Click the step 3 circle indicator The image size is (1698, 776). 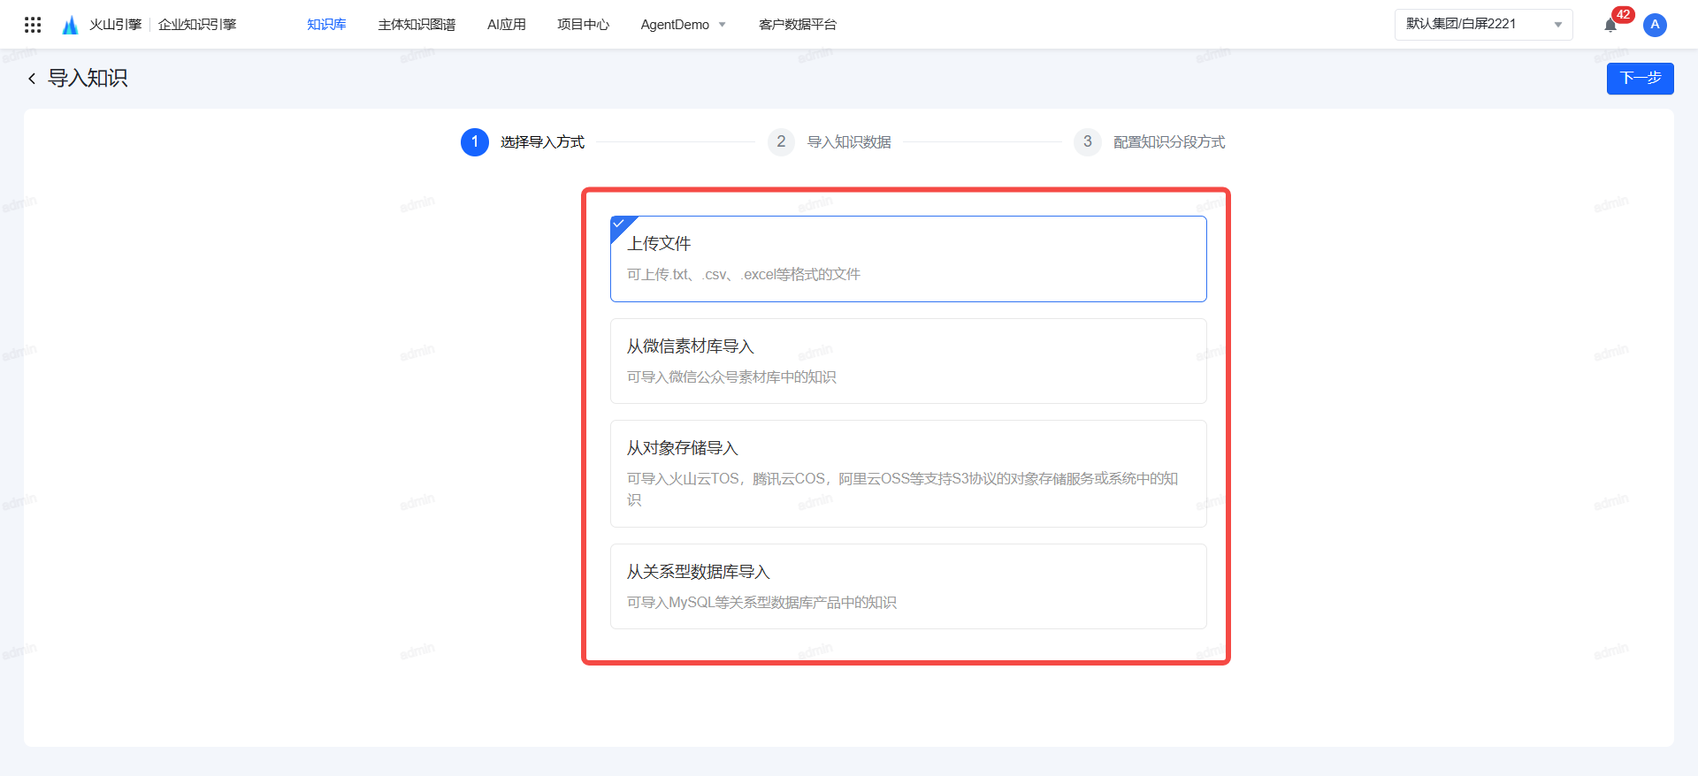(x=1087, y=142)
